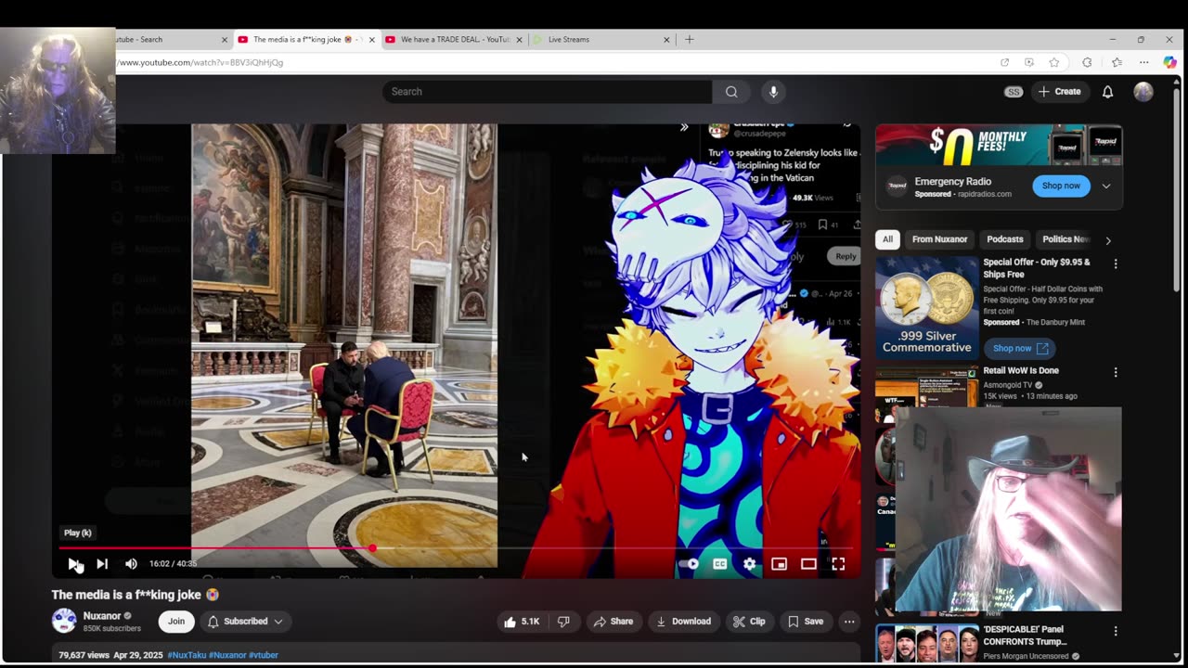
Task: Switch to the Live Streams tab
Action: pyautogui.click(x=594, y=40)
